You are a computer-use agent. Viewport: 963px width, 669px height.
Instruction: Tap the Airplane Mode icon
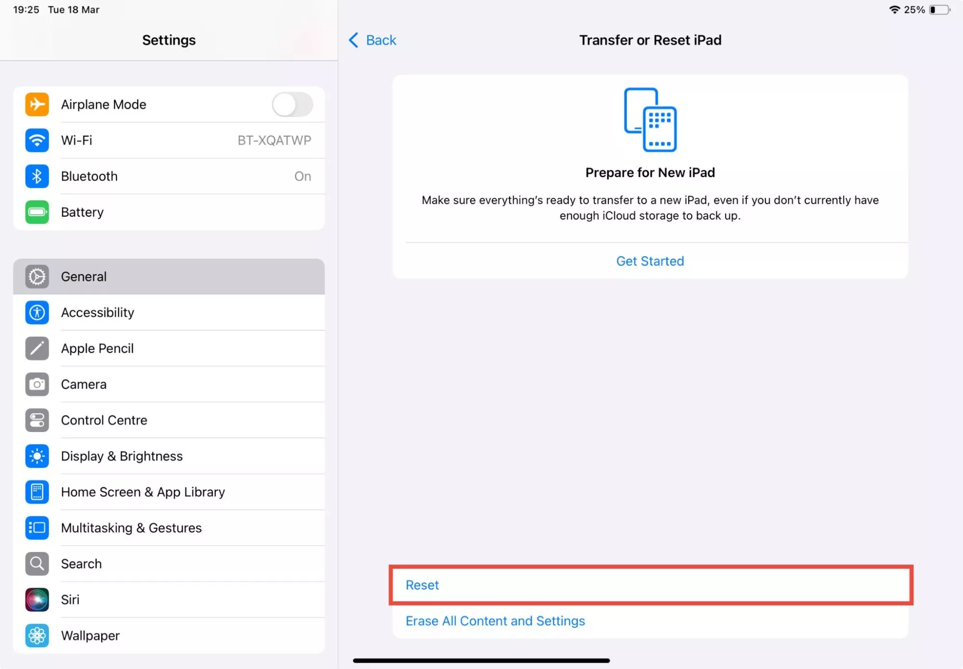tap(37, 105)
